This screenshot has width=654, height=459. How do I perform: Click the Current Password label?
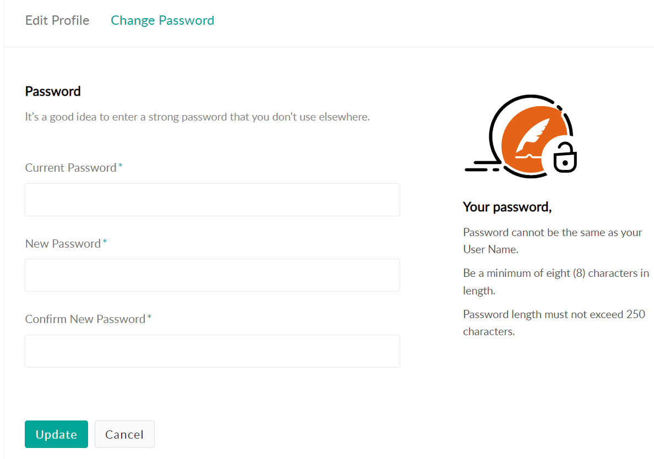click(x=70, y=168)
